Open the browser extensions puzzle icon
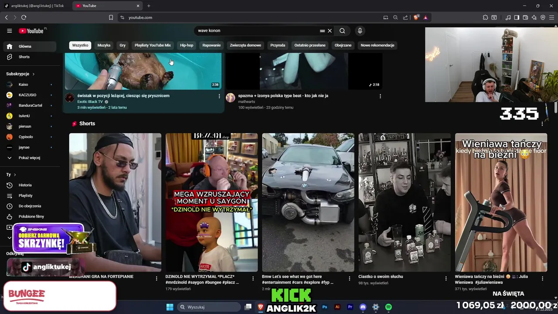558x314 pixels. click(x=485, y=17)
